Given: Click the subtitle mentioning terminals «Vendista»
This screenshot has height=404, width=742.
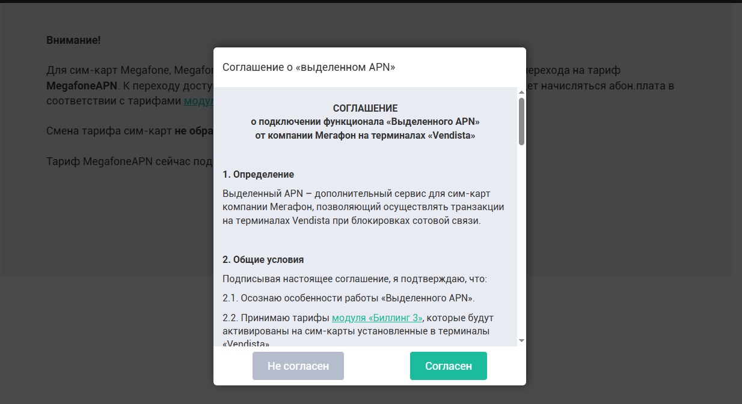Looking at the screenshot, I should [x=365, y=136].
